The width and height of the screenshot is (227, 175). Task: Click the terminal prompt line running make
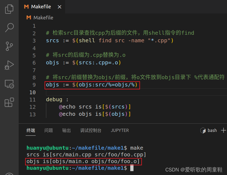pyautogui.click(x=85, y=148)
